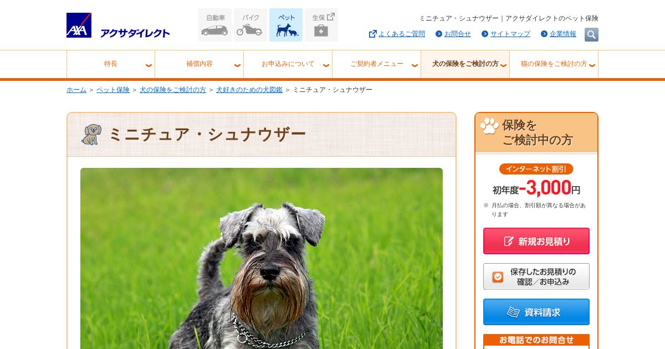Expand the 補償内容 menu
665x349 pixels.
(199, 64)
